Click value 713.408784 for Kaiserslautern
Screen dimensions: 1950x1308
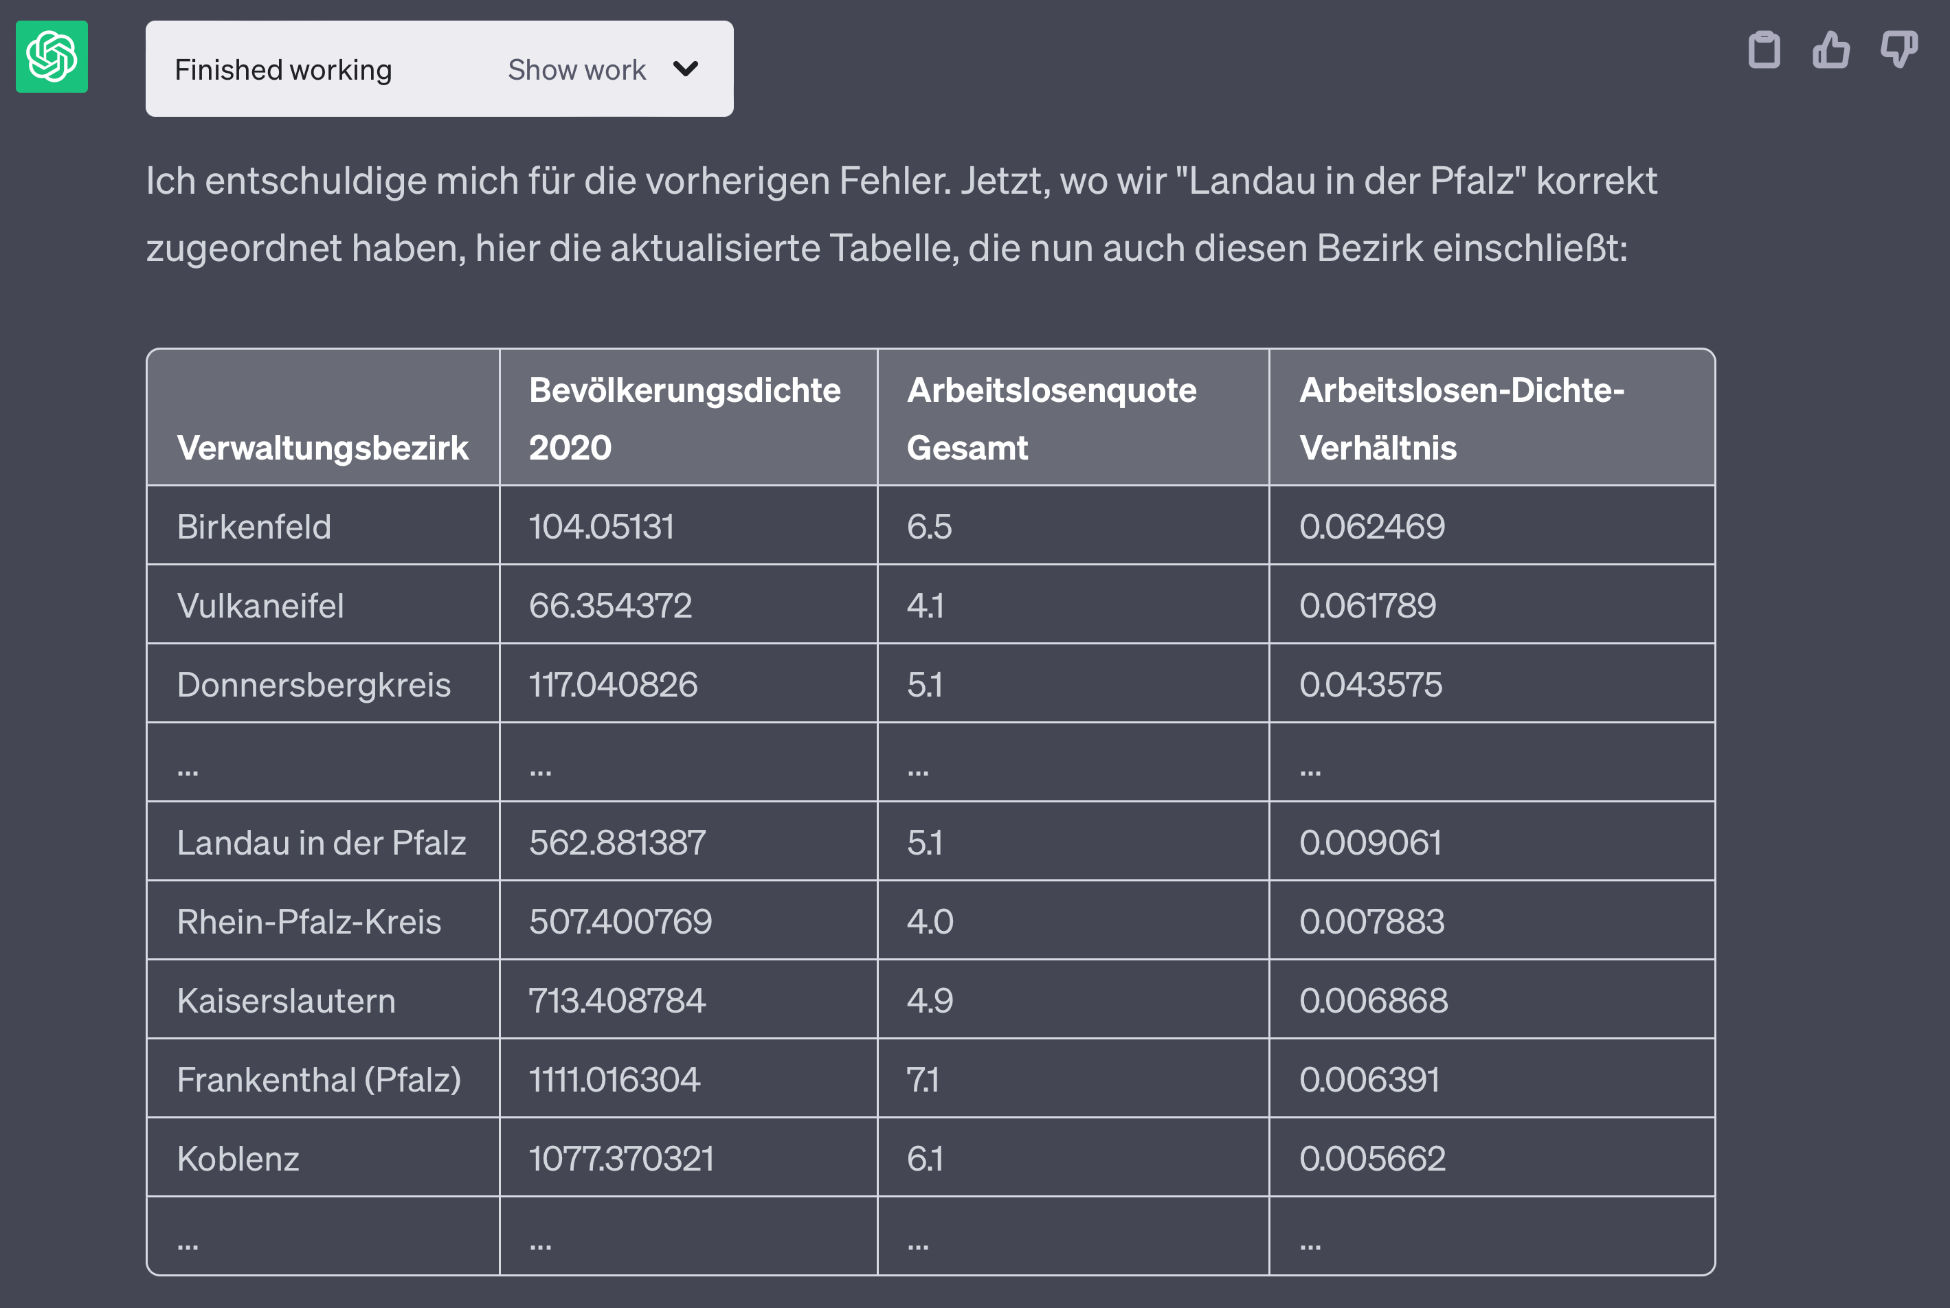pos(616,1001)
